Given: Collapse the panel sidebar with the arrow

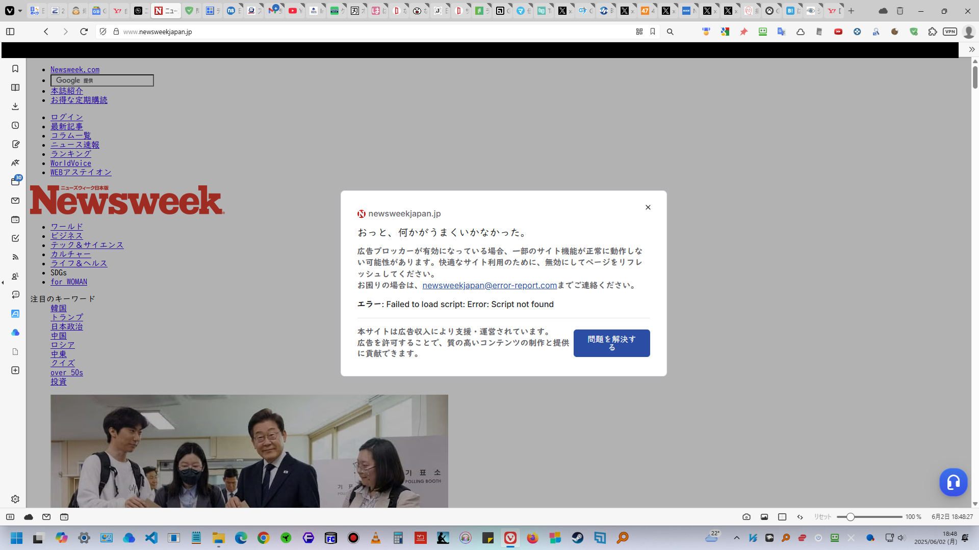Looking at the screenshot, I should pyautogui.click(x=3, y=283).
